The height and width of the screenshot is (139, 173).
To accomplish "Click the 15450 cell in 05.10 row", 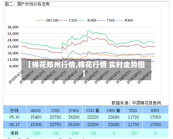I will coord(36,117).
